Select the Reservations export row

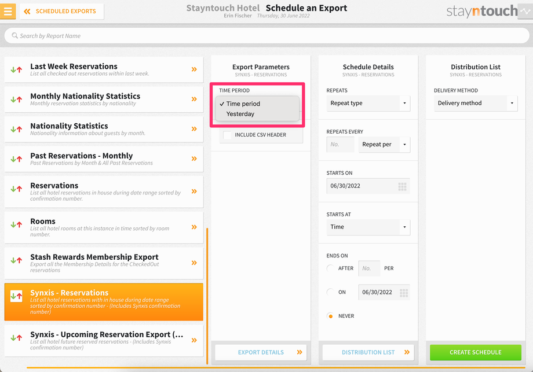(x=104, y=191)
